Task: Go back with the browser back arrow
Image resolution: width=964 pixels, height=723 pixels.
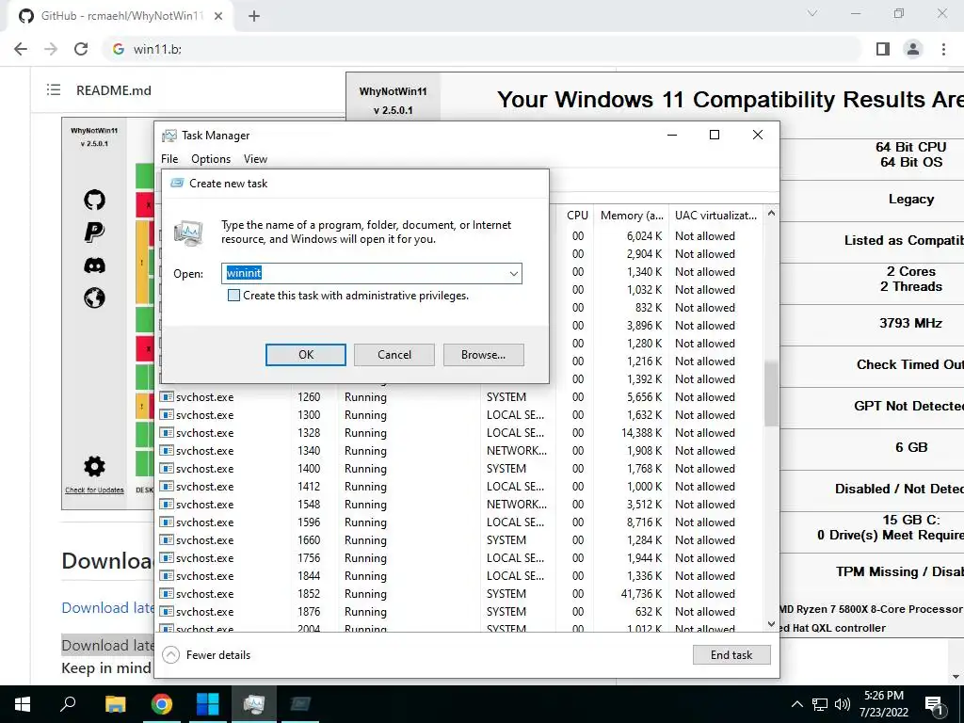Action: click(x=21, y=49)
